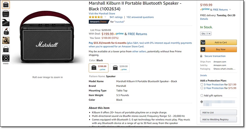Select the hand-carrying speaker thumbnail
The image size is (246, 129).
[6, 31]
